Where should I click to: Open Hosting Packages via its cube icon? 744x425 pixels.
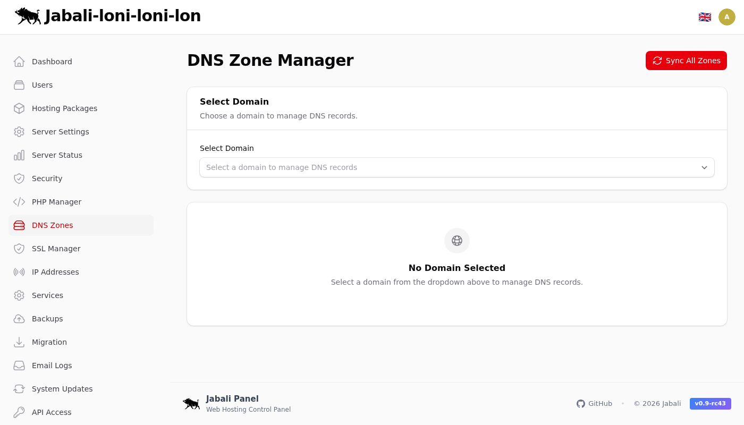19,108
